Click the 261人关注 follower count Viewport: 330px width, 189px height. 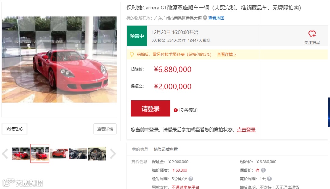[177, 41]
